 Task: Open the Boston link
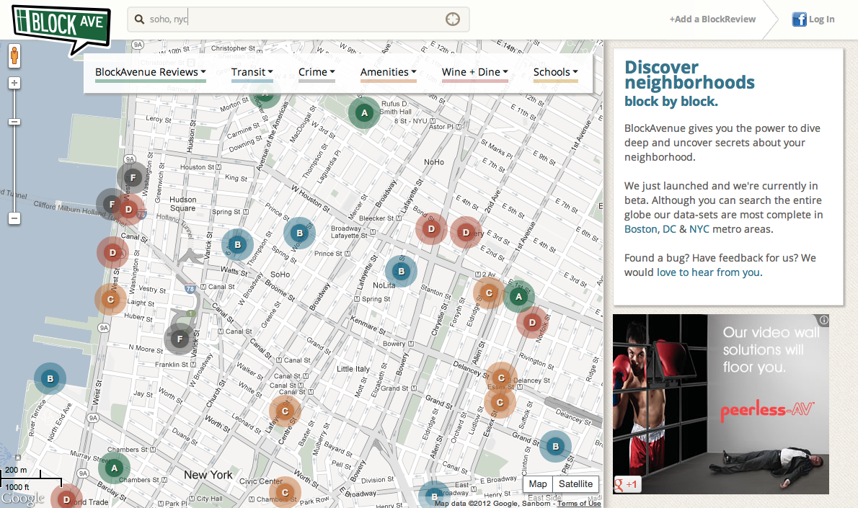[x=641, y=229]
